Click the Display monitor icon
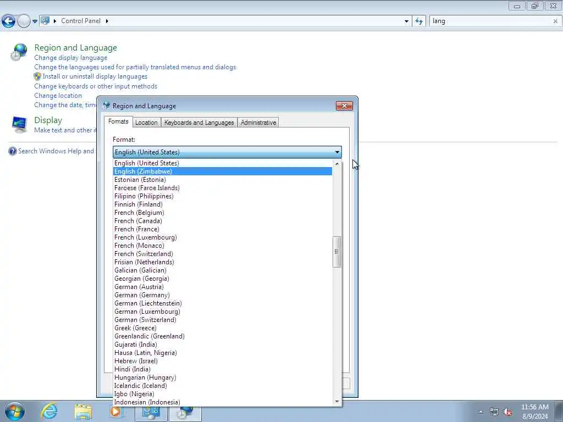 [19, 125]
